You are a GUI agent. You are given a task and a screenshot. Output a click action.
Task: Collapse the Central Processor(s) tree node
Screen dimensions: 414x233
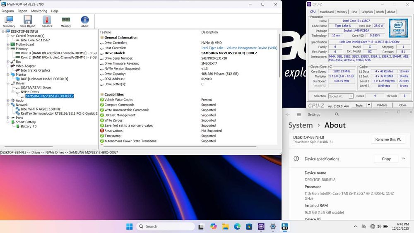tap(8, 36)
